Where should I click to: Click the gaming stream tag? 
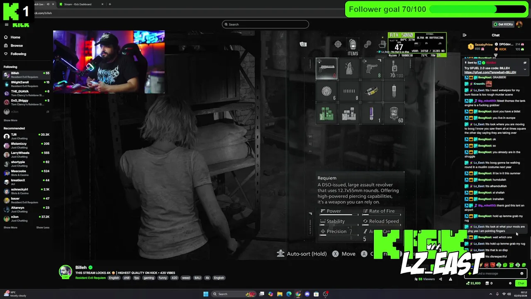click(x=149, y=278)
